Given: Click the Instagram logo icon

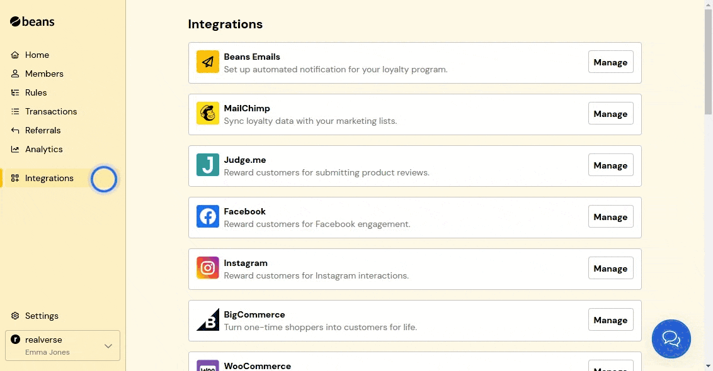Looking at the screenshot, I should click(208, 268).
